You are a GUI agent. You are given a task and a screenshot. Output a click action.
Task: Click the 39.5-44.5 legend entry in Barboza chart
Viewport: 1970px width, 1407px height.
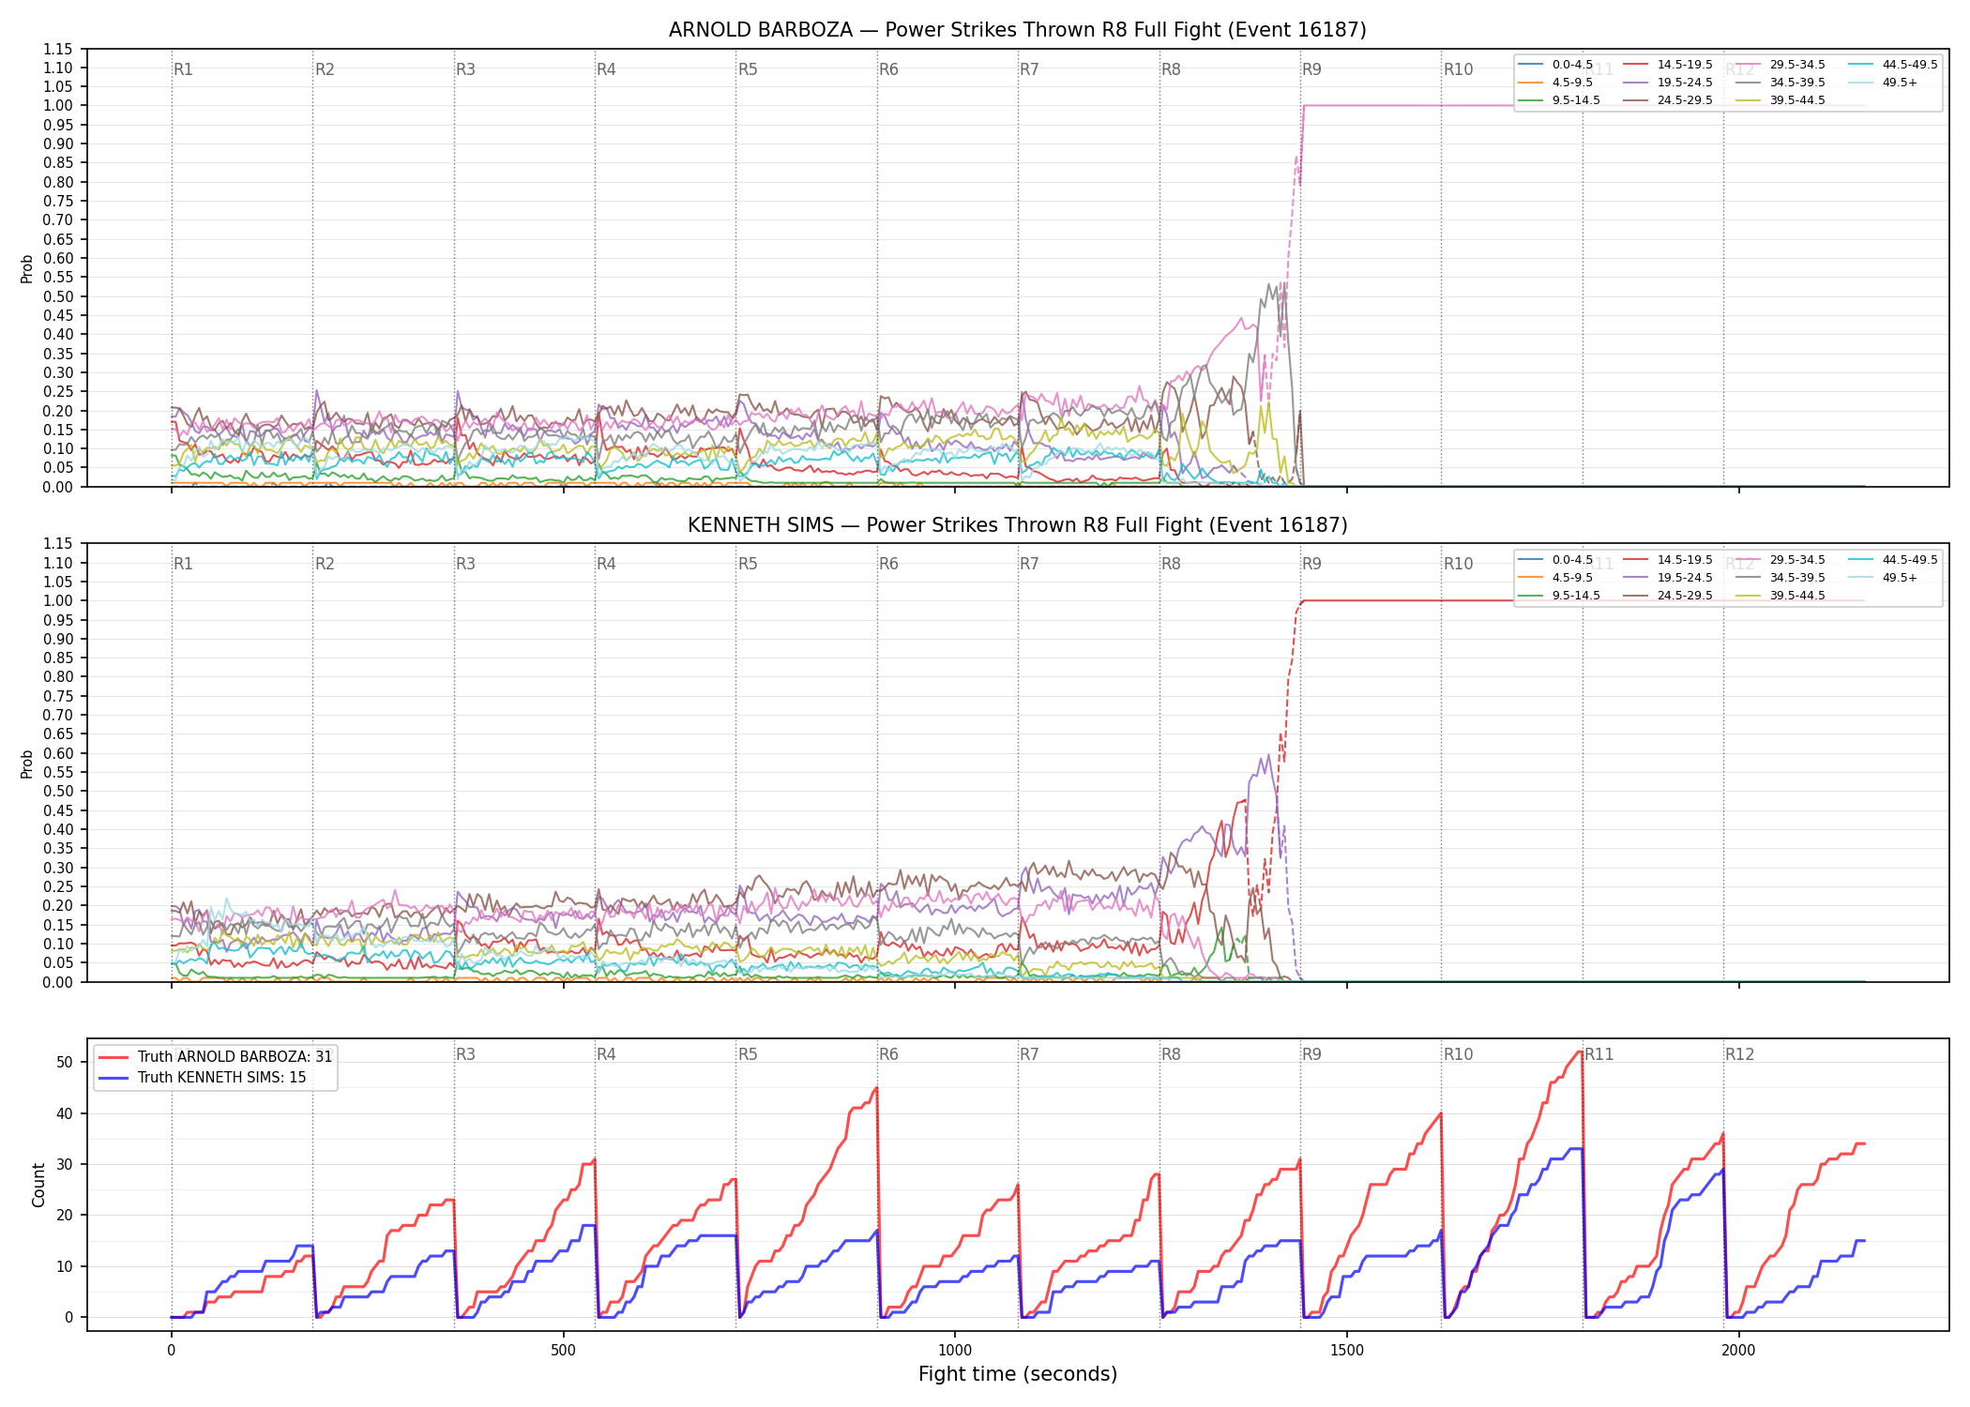1781,100
